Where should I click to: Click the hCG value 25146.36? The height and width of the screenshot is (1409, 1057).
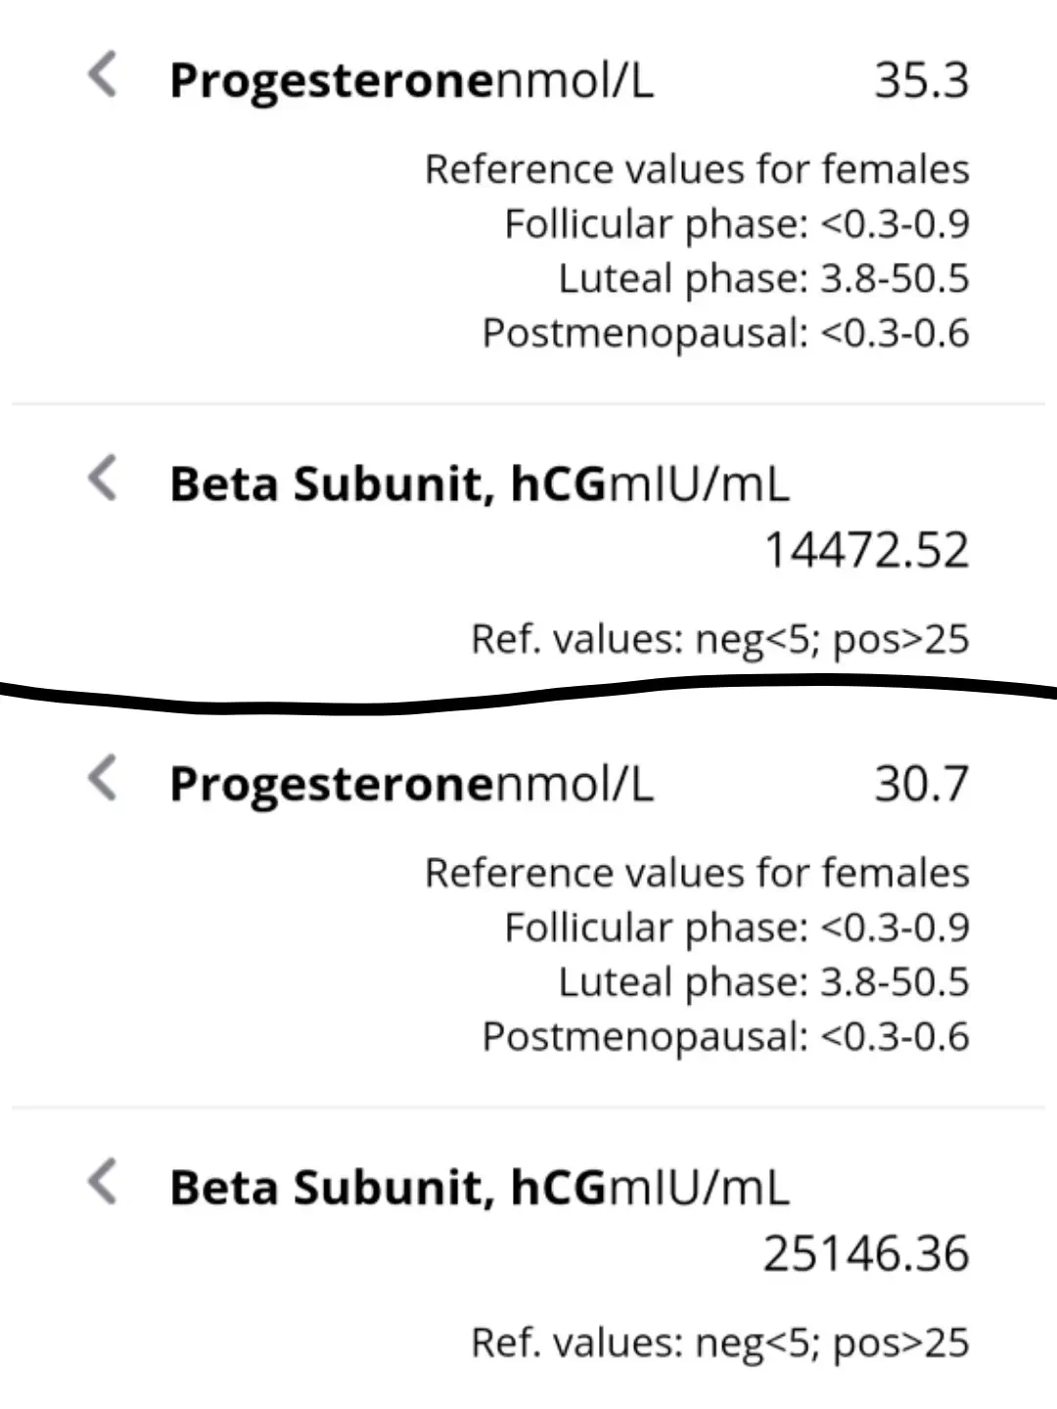click(x=866, y=1253)
